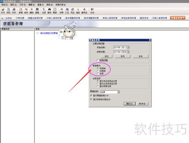This screenshot has height=143, width=189.
Task: Uncheck 显示收款和付款合计 checkbox
Action: [91, 100]
